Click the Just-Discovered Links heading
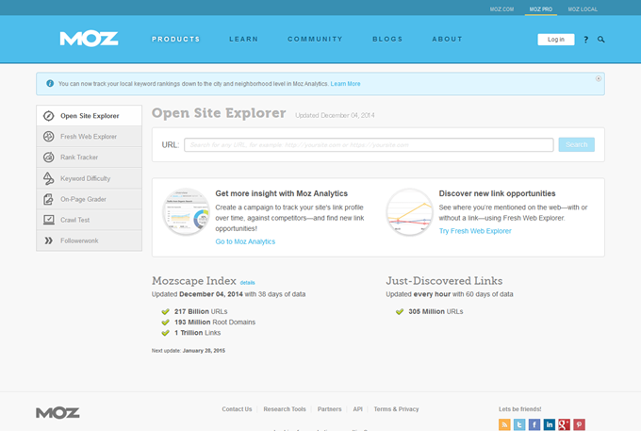Image resolution: width=641 pixels, height=431 pixels. tap(444, 281)
